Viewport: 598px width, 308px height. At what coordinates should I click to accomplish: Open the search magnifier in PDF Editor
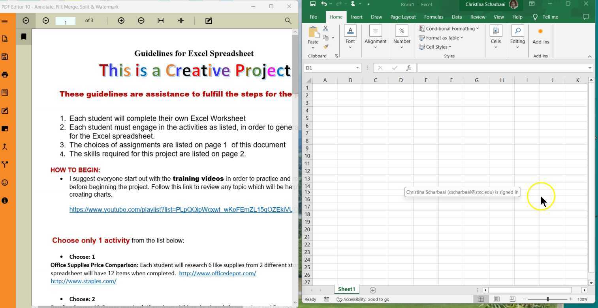(288, 21)
